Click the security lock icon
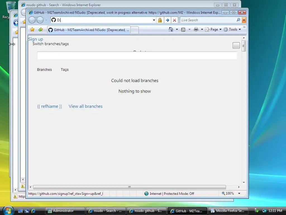This screenshot has height=215, width=286. coord(160,20)
